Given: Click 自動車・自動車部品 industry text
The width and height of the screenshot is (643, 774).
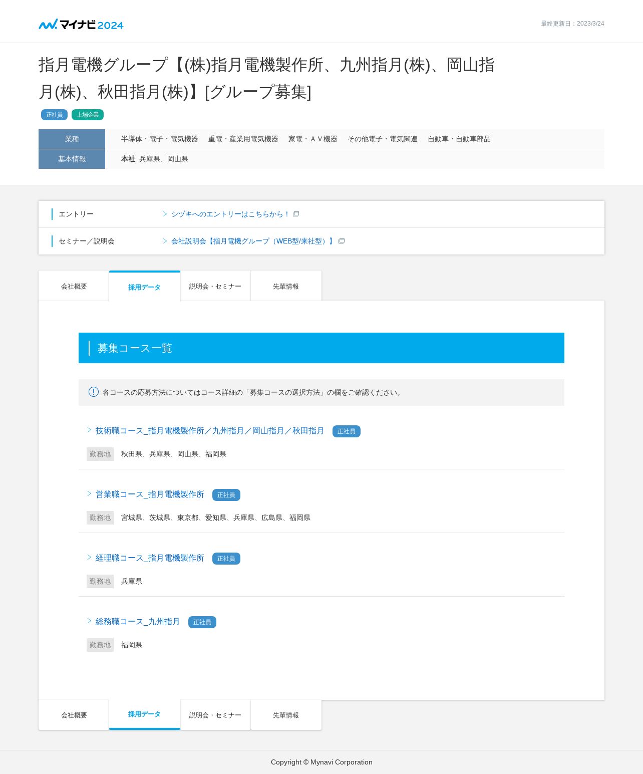Looking at the screenshot, I should click(459, 139).
